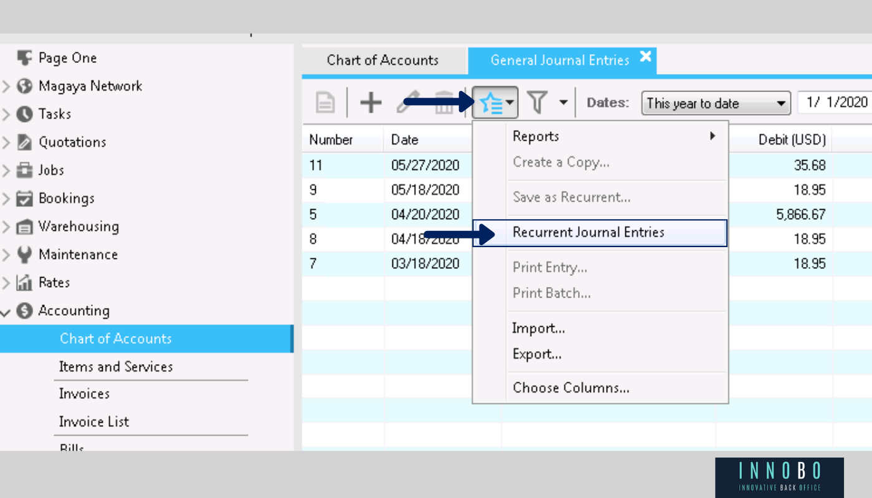Open the 'This year to date' dropdown
Image resolution: width=872 pixels, height=498 pixels.
[x=716, y=103]
